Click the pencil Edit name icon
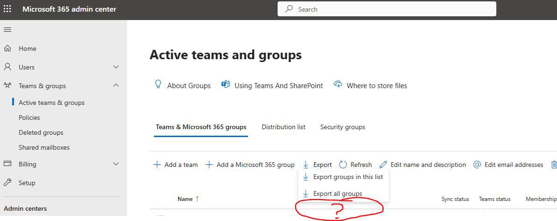Image resolution: width=557 pixels, height=221 pixels. tap(383, 165)
